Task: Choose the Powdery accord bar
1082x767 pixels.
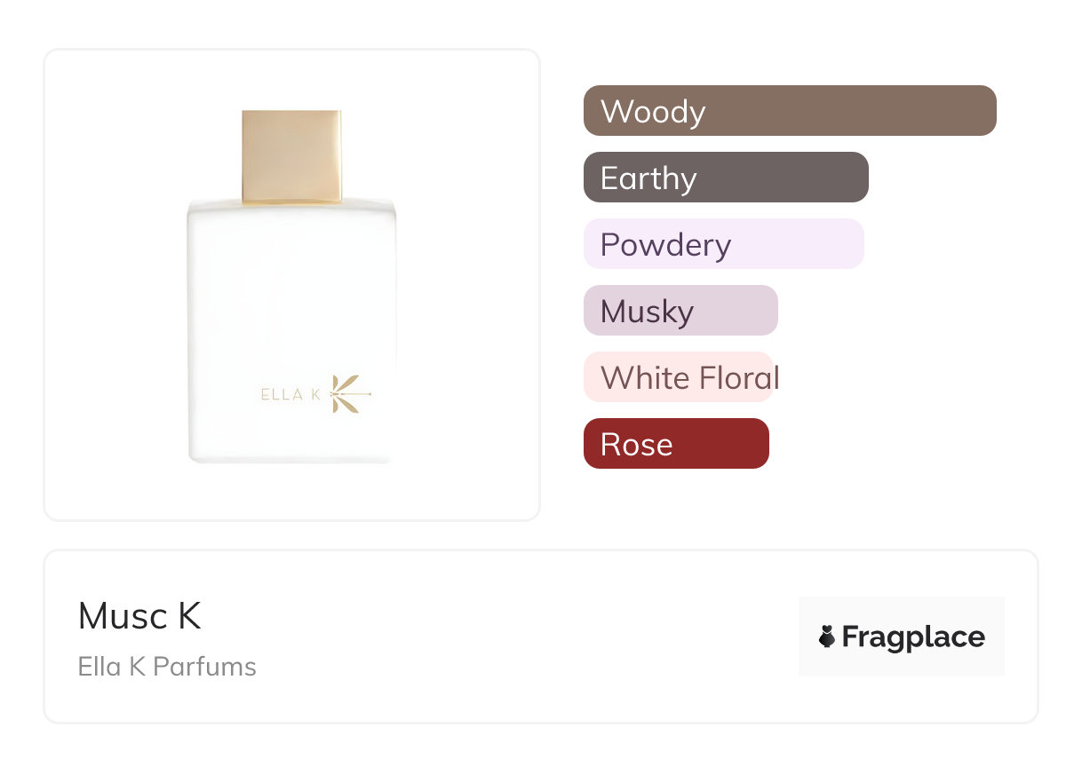Action: [x=723, y=244]
